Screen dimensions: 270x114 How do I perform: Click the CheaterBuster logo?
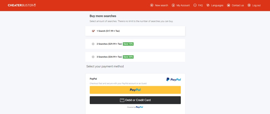point(22,5)
